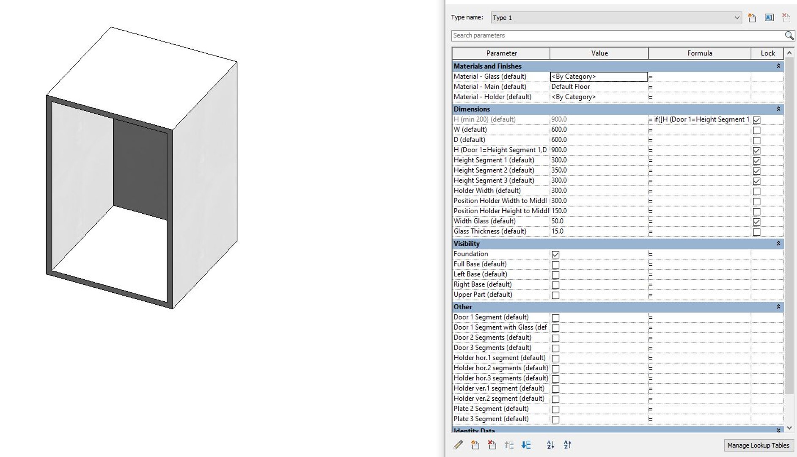Image resolution: width=797 pixels, height=457 pixels.
Task: Unlock the Width Glass parameter
Action: tap(756, 222)
